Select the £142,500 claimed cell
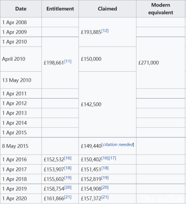 coord(107,104)
